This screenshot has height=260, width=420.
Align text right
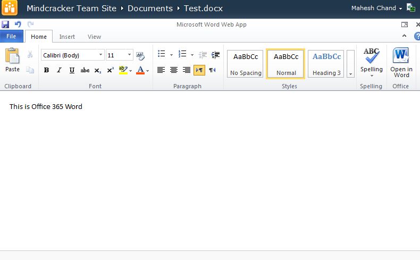pyautogui.click(x=187, y=70)
